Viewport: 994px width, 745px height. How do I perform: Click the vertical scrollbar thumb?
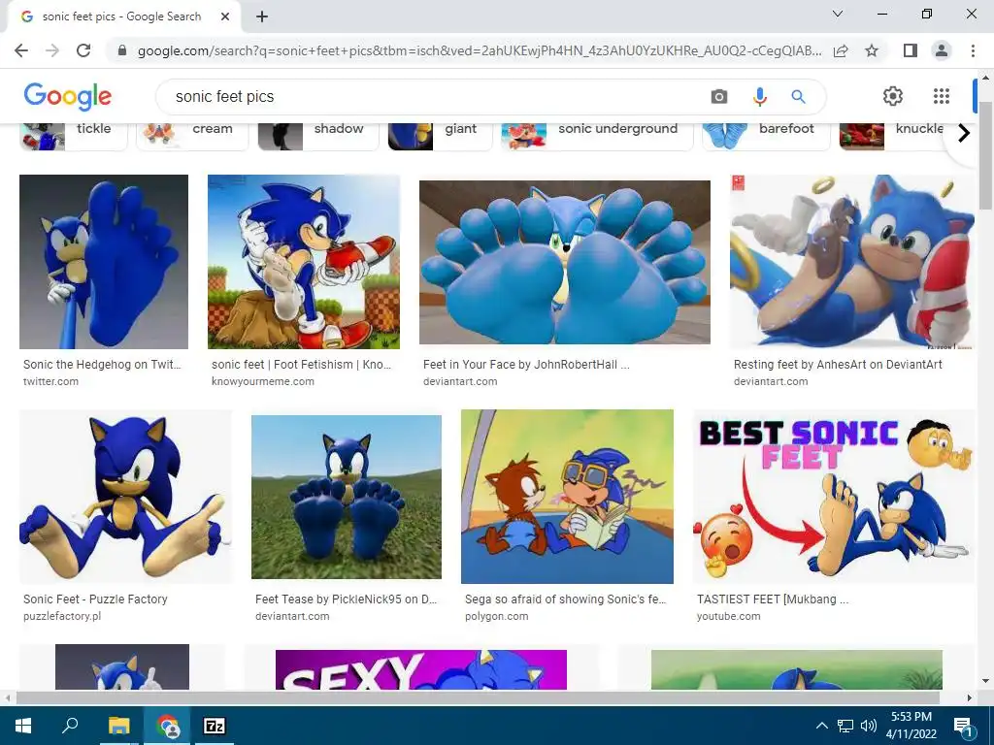point(985,154)
